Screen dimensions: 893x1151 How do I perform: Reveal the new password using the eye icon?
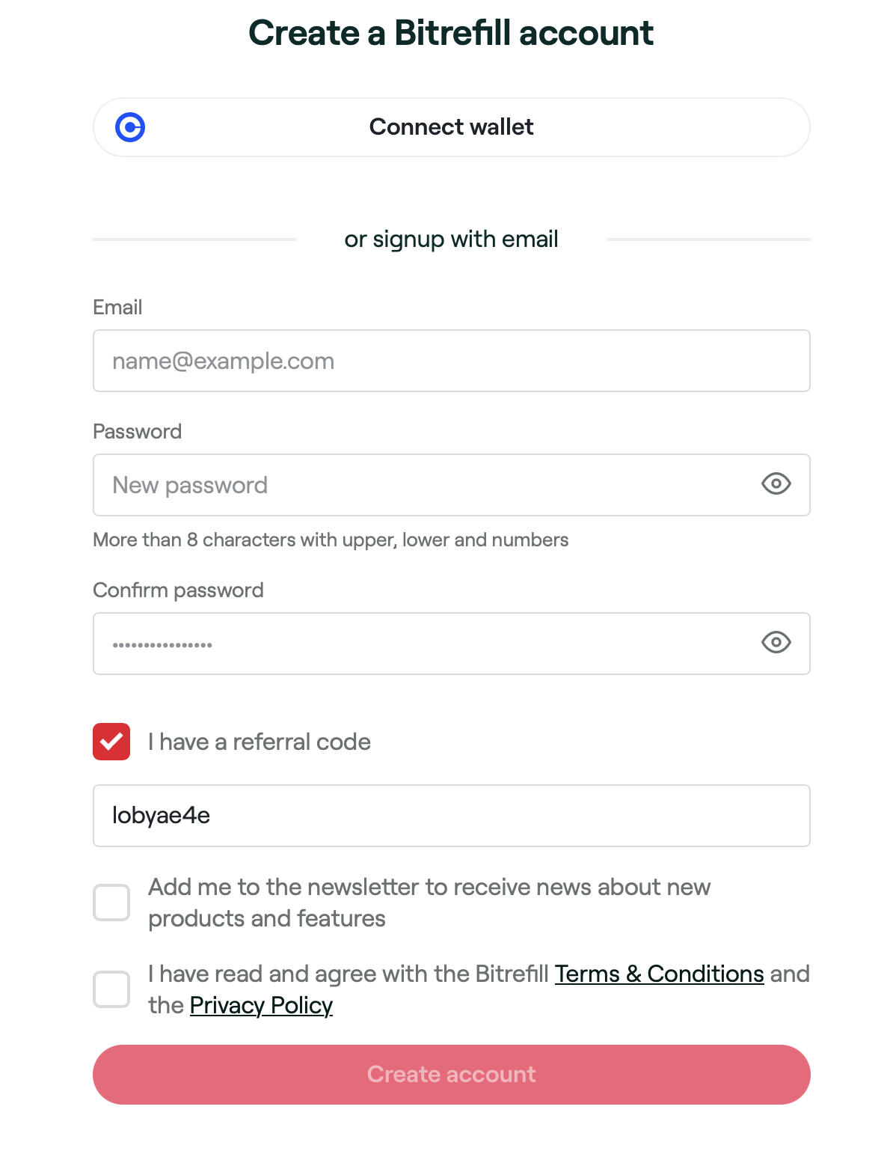pyautogui.click(x=776, y=485)
